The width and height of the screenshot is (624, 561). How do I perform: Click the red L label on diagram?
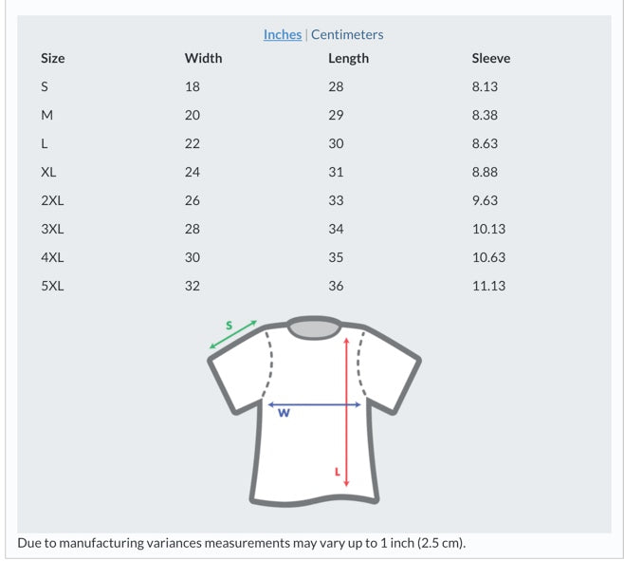336,471
